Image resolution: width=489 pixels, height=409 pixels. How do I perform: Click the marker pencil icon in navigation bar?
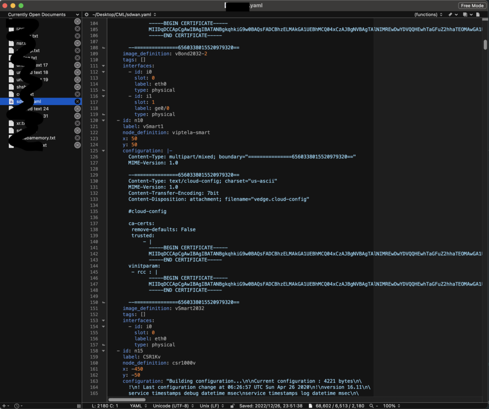coord(450,15)
